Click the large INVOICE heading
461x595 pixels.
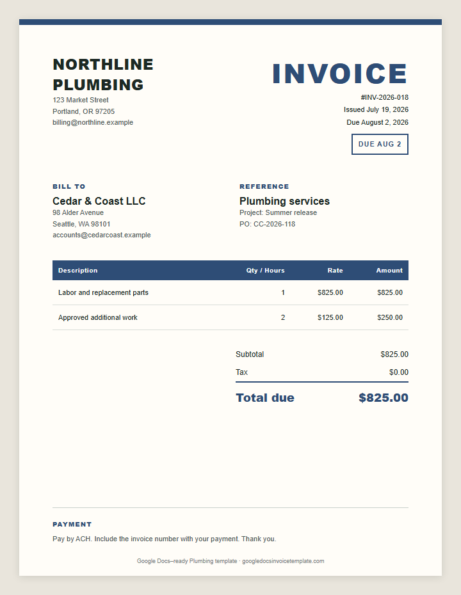point(340,74)
